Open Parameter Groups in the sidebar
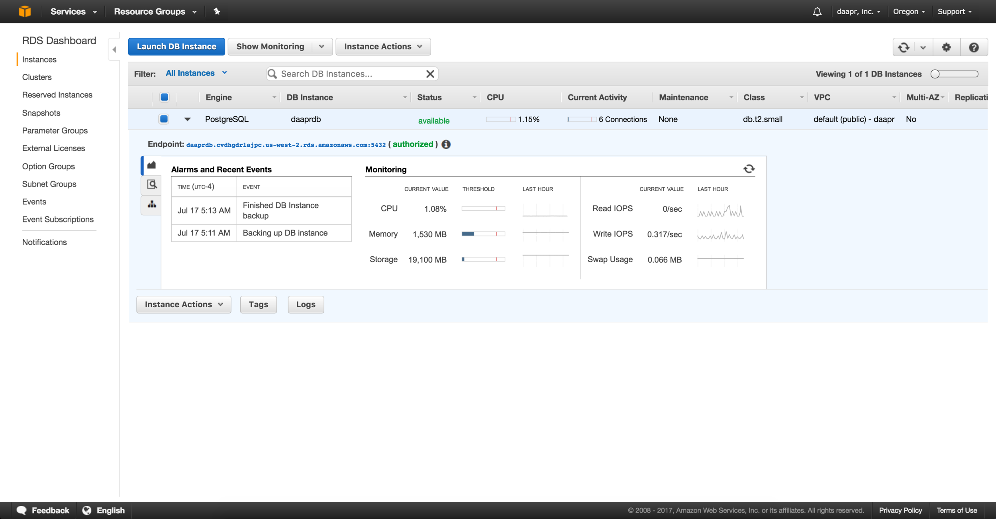Viewport: 996px width, 519px height. (x=55, y=130)
